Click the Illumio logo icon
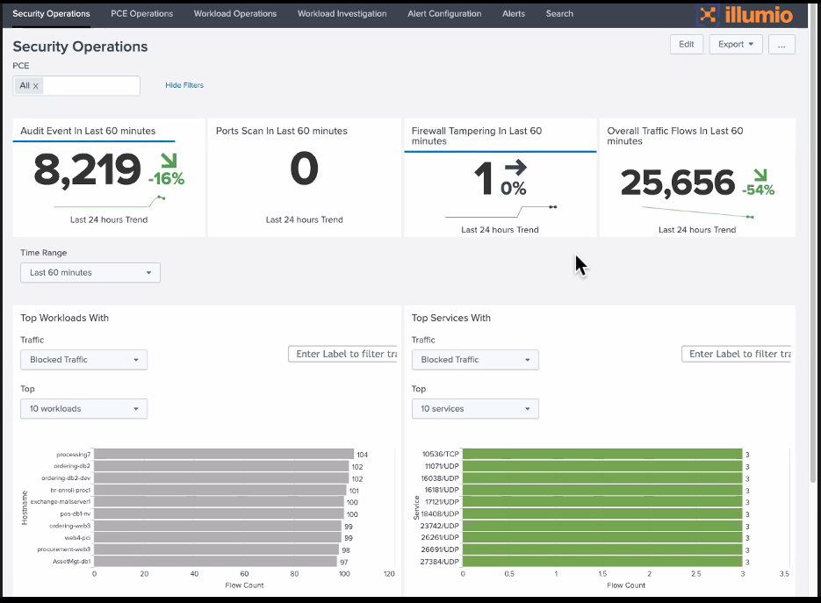 point(708,15)
